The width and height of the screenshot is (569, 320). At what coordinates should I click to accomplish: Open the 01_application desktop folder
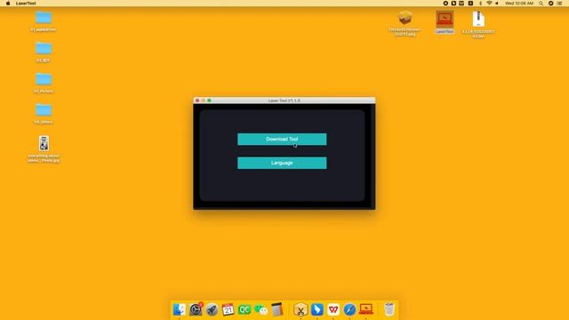coord(44,21)
